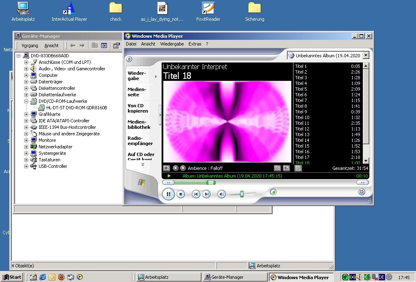
Task: Open the ? help menu
Action: click(207, 44)
